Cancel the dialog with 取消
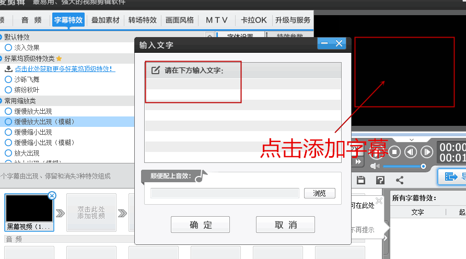The height and width of the screenshot is (259, 466). [x=285, y=225]
